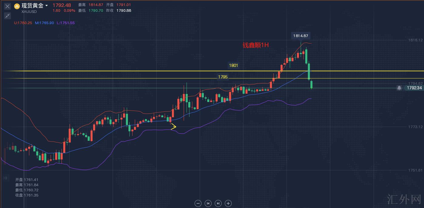
Task: Click the crosshair 收盘 1761.35 readout
Action: click(x=27, y=195)
